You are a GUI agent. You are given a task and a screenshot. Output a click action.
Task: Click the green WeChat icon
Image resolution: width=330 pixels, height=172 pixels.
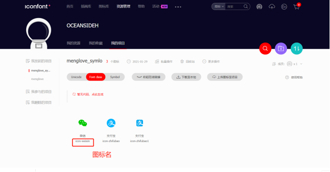[82, 123]
